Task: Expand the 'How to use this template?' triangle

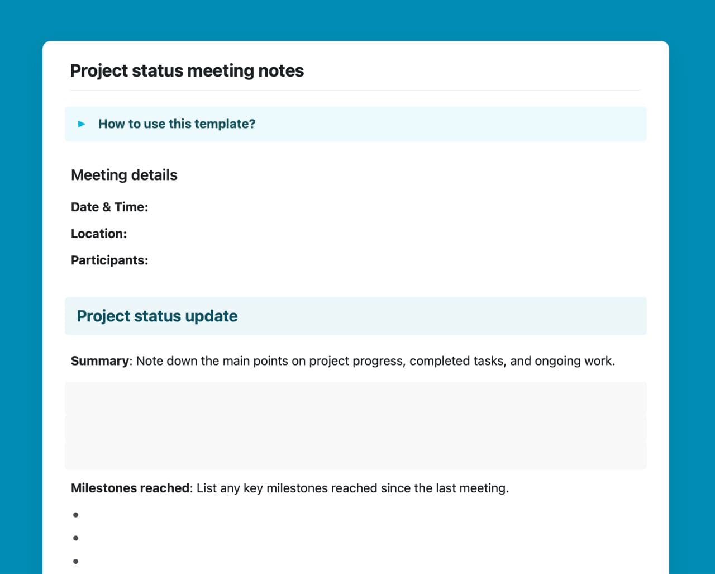Action: coord(82,124)
